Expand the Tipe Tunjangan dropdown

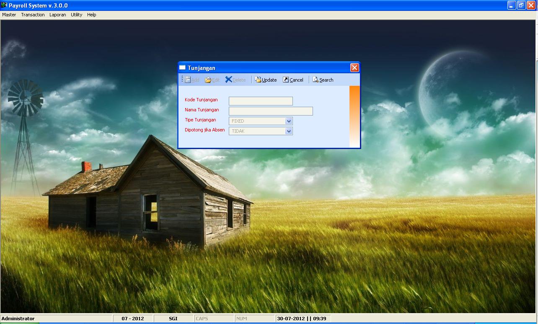289,121
